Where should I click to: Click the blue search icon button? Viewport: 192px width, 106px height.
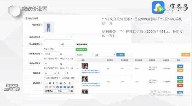click(120, 55)
